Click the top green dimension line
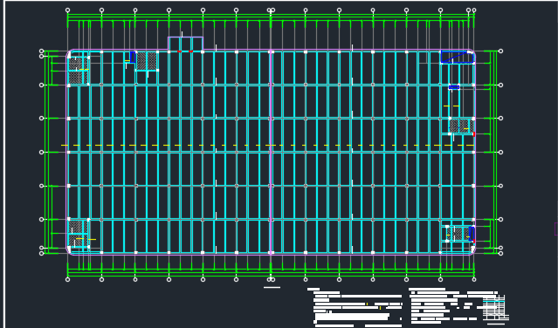 point(271,15)
